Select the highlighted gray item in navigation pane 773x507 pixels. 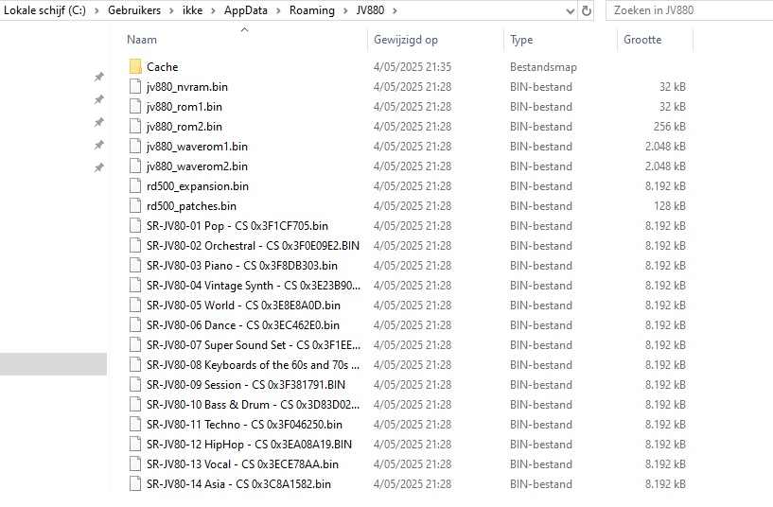(x=53, y=364)
